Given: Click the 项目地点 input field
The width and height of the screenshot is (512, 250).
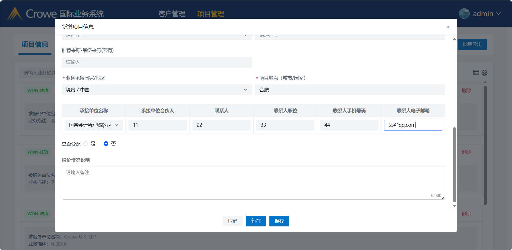Looking at the screenshot, I should point(350,90).
